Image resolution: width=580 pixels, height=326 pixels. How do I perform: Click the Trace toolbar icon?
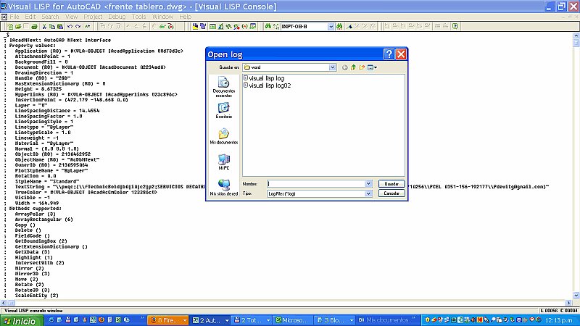(x=228, y=26)
